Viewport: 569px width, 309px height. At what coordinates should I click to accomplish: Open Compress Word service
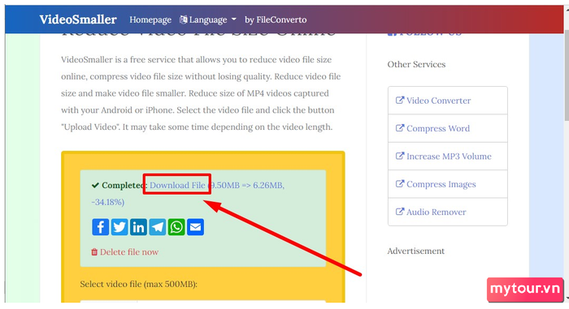[447, 128]
